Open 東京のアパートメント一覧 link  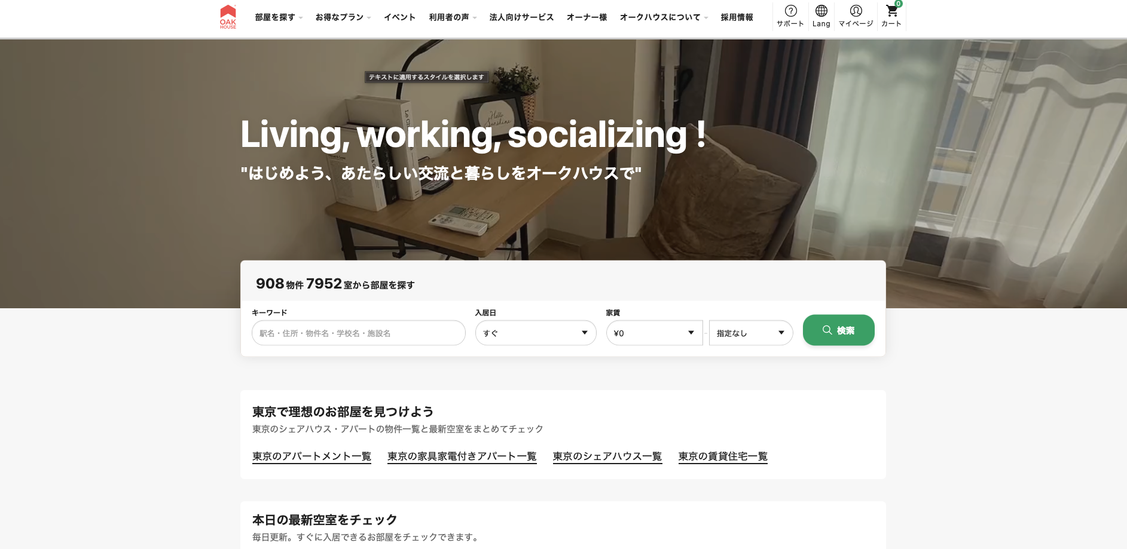(311, 456)
